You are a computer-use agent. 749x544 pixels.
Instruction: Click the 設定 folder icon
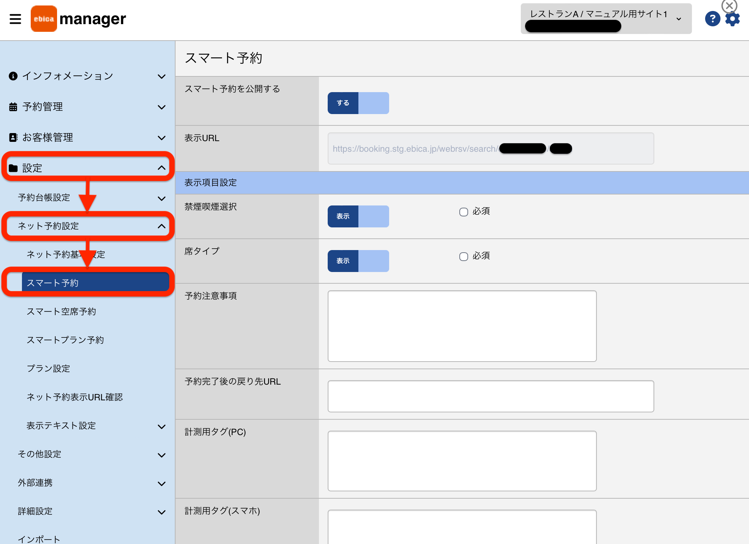13,168
